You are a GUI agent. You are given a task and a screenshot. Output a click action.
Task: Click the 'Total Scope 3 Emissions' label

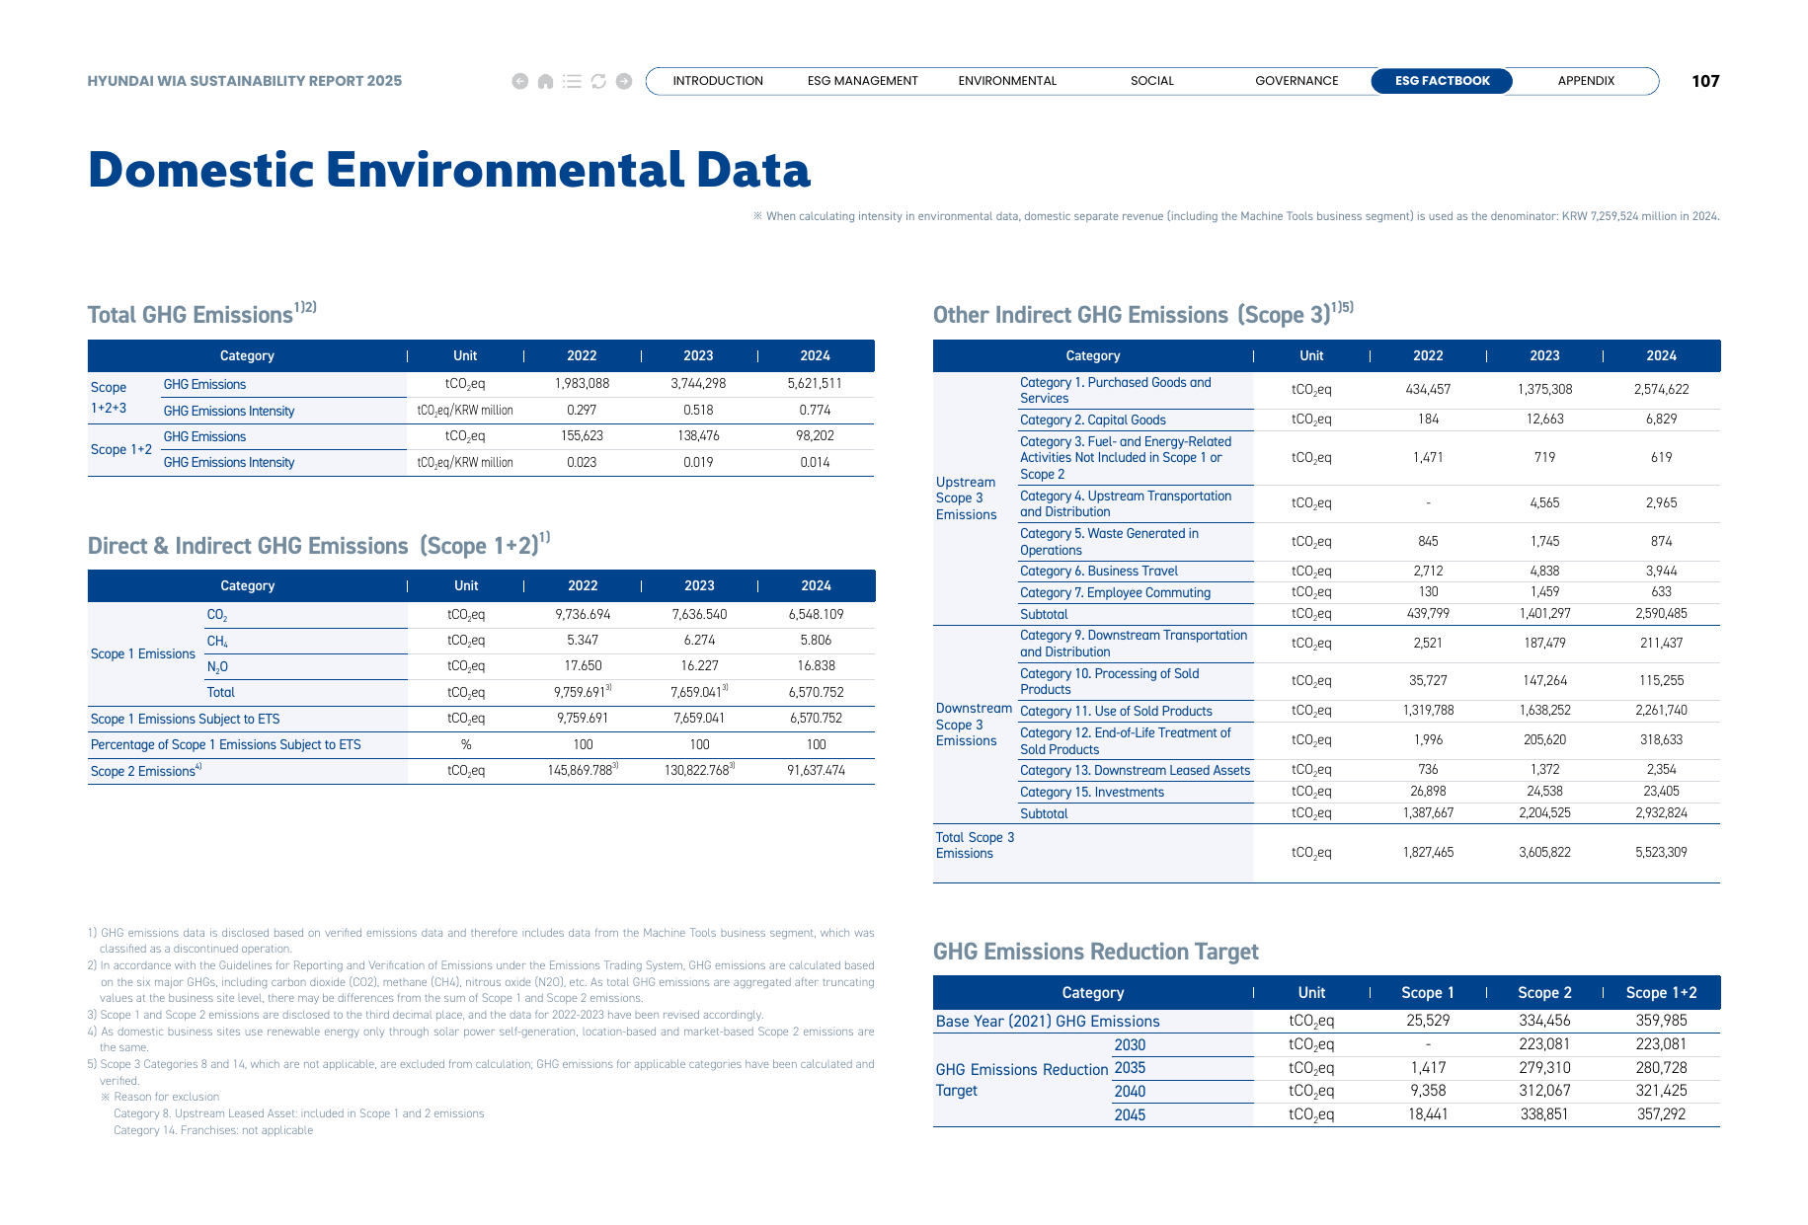coord(975,845)
